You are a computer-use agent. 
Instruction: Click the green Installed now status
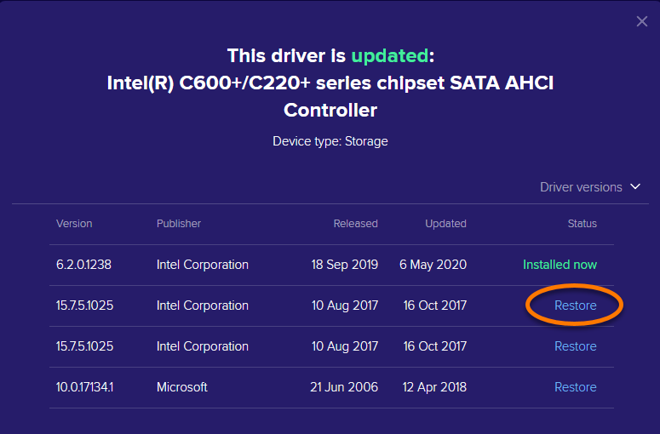[x=560, y=265]
